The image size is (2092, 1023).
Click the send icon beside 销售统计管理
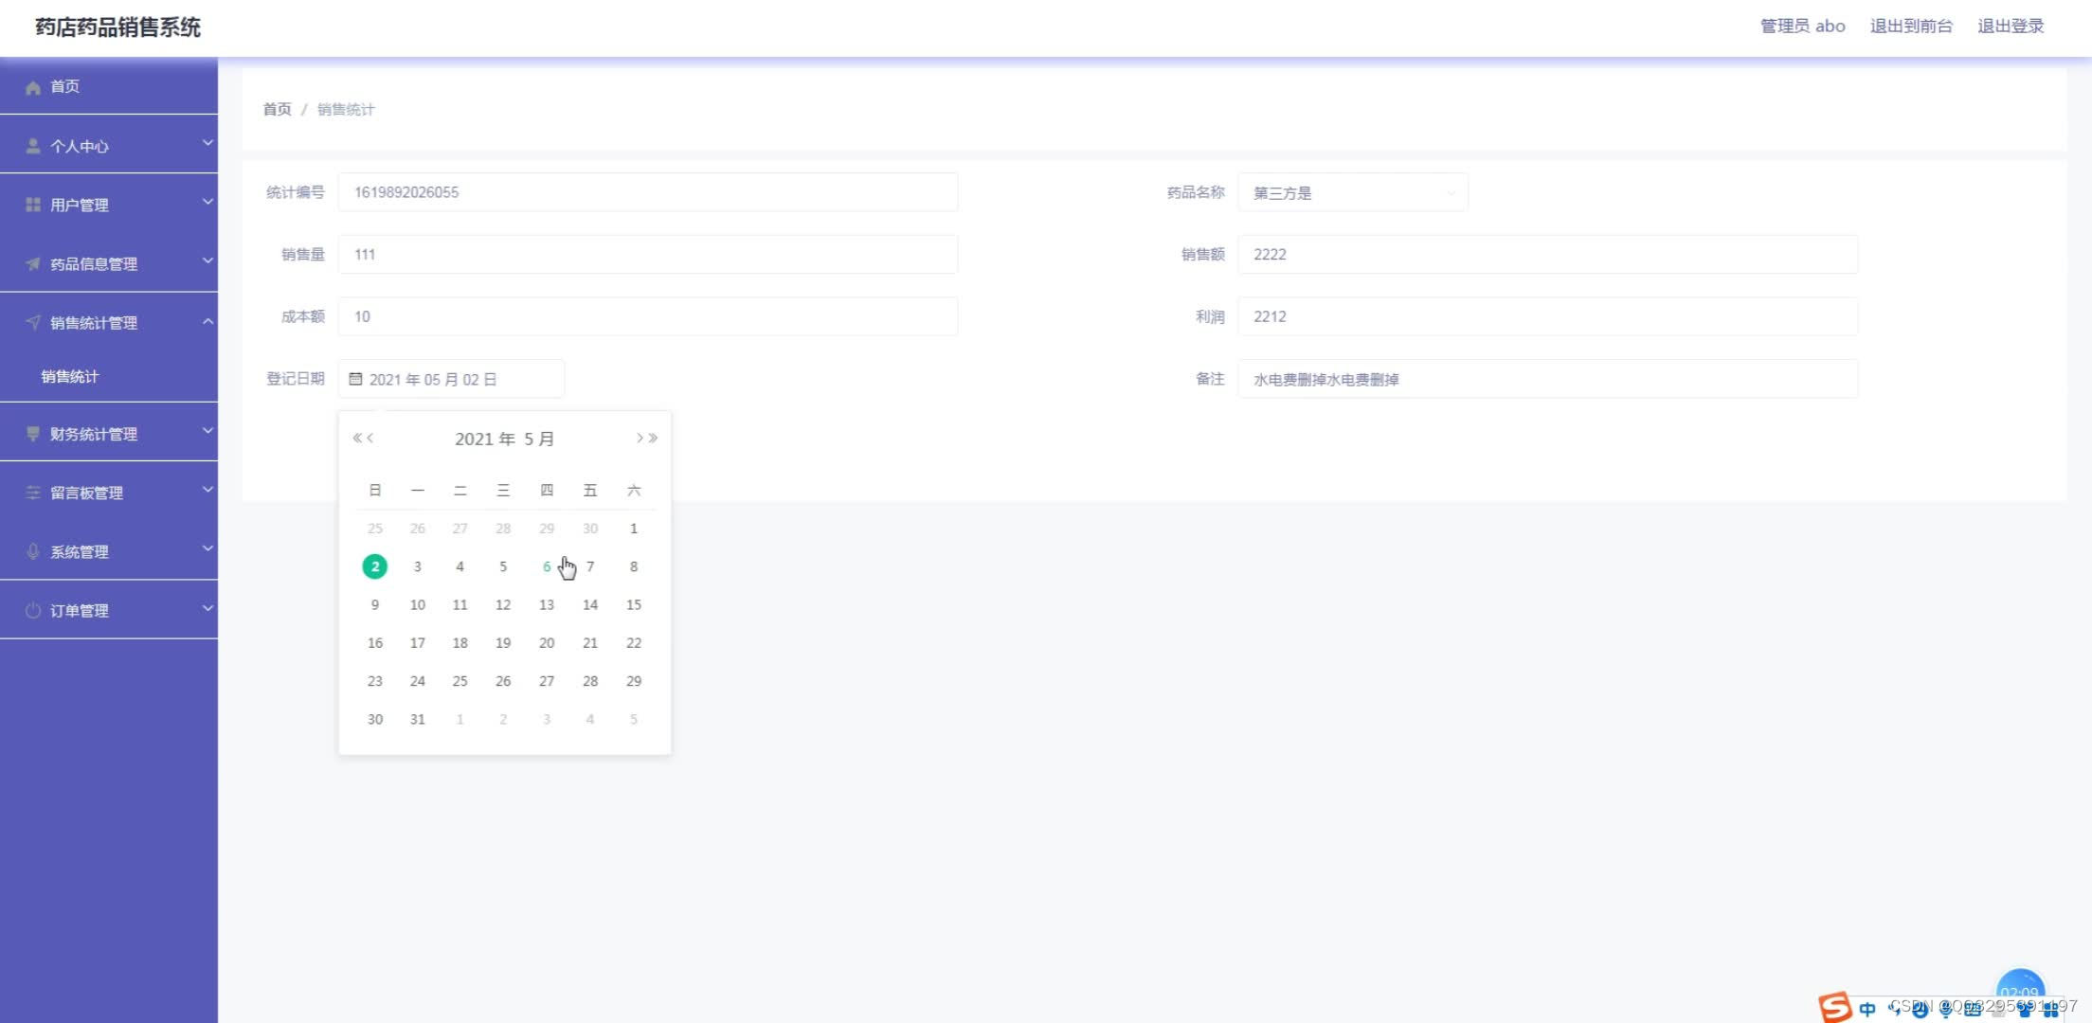point(33,322)
